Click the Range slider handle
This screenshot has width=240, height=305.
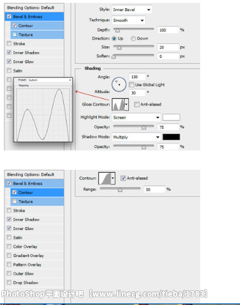pos(120,190)
